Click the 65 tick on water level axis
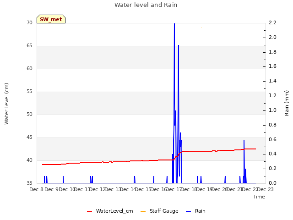The width and height of the screenshot is (293, 220). (29, 46)
